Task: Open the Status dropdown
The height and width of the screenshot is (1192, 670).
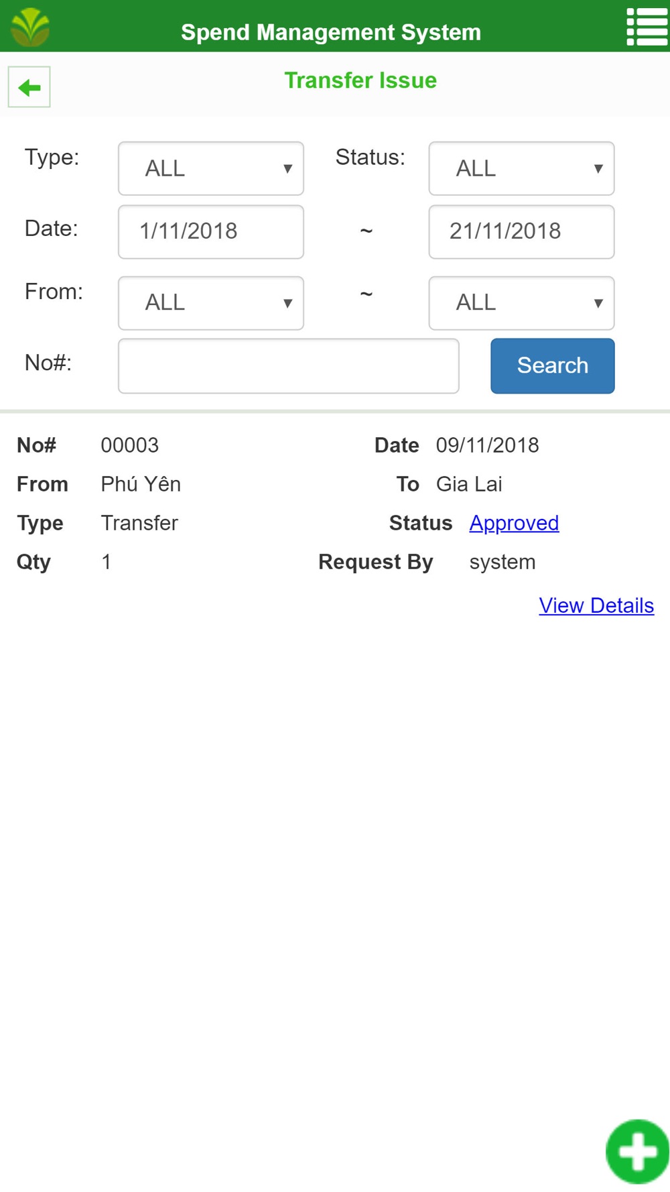Action: click(521, 168)
